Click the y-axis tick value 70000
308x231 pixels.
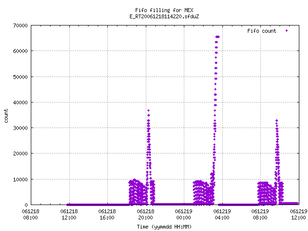(x=20, y=26)
